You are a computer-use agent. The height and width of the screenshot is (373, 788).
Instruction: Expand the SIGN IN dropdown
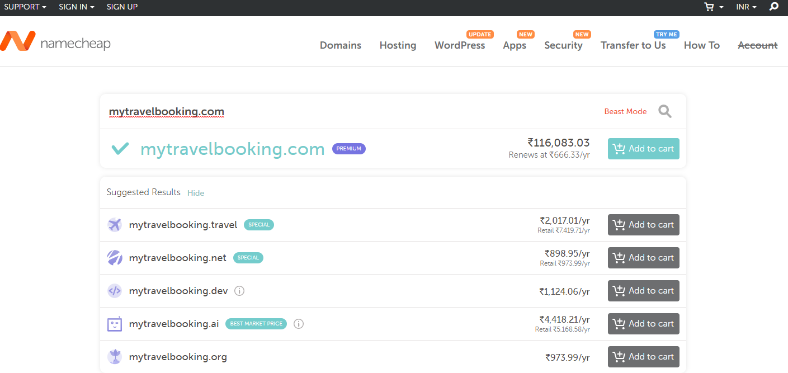click(x=77, y=7)
